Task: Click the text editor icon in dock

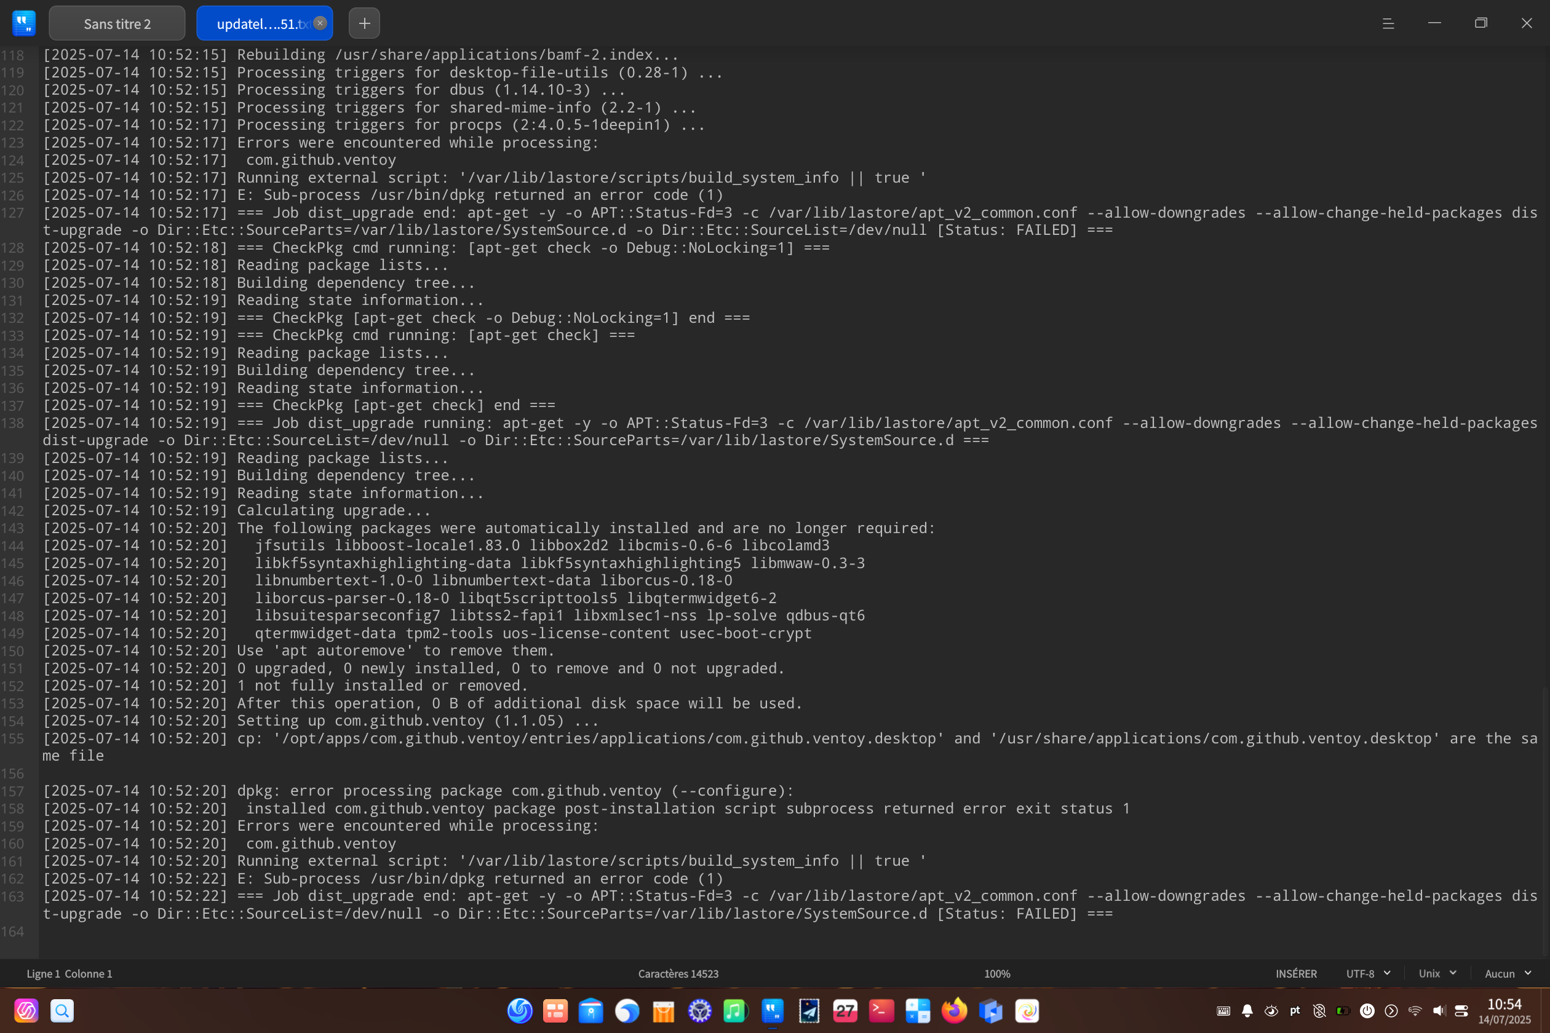Action: 772,1010
